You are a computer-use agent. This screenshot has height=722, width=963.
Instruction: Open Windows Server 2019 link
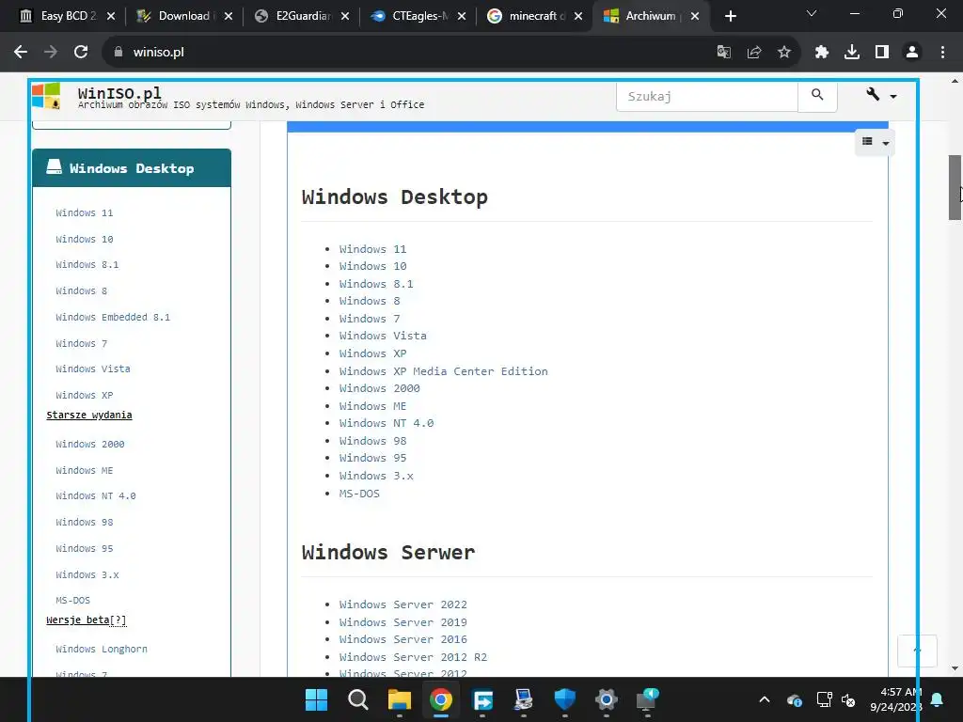point(403,622)
